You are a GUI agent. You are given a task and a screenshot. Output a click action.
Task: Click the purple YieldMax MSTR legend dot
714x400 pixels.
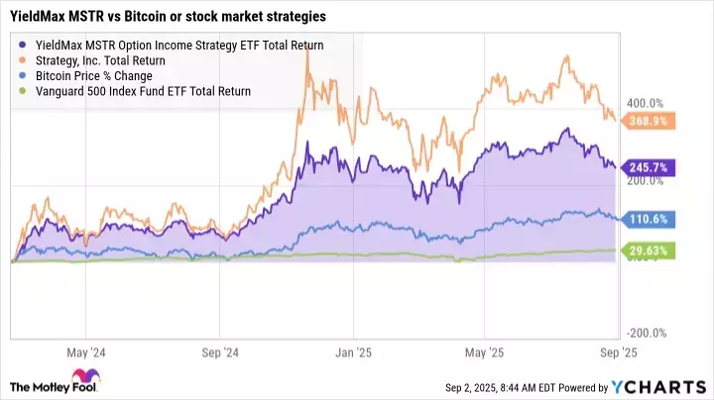coord(23,46)
